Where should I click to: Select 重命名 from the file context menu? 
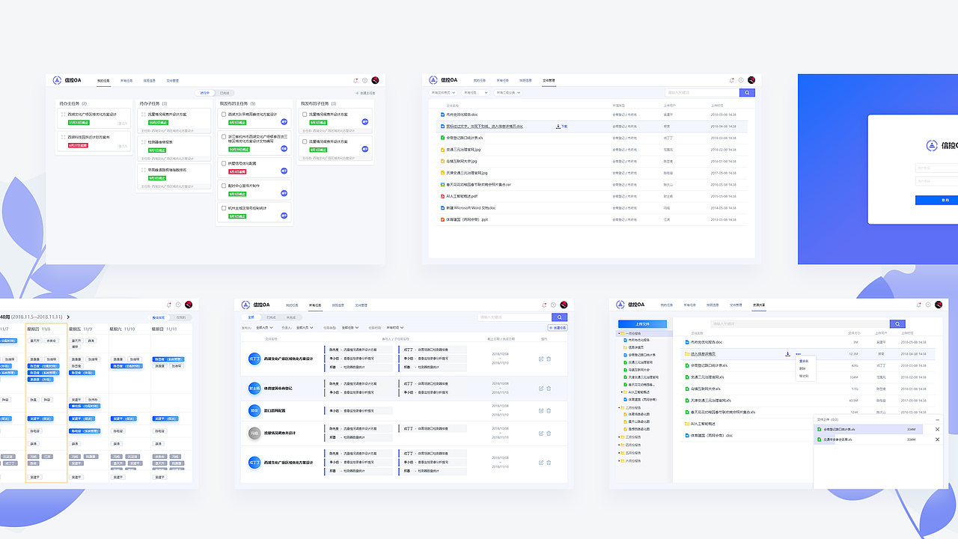[804, 361]
